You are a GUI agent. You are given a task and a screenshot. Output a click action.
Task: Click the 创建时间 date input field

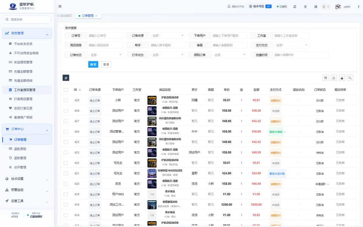(x=301, y=55)
